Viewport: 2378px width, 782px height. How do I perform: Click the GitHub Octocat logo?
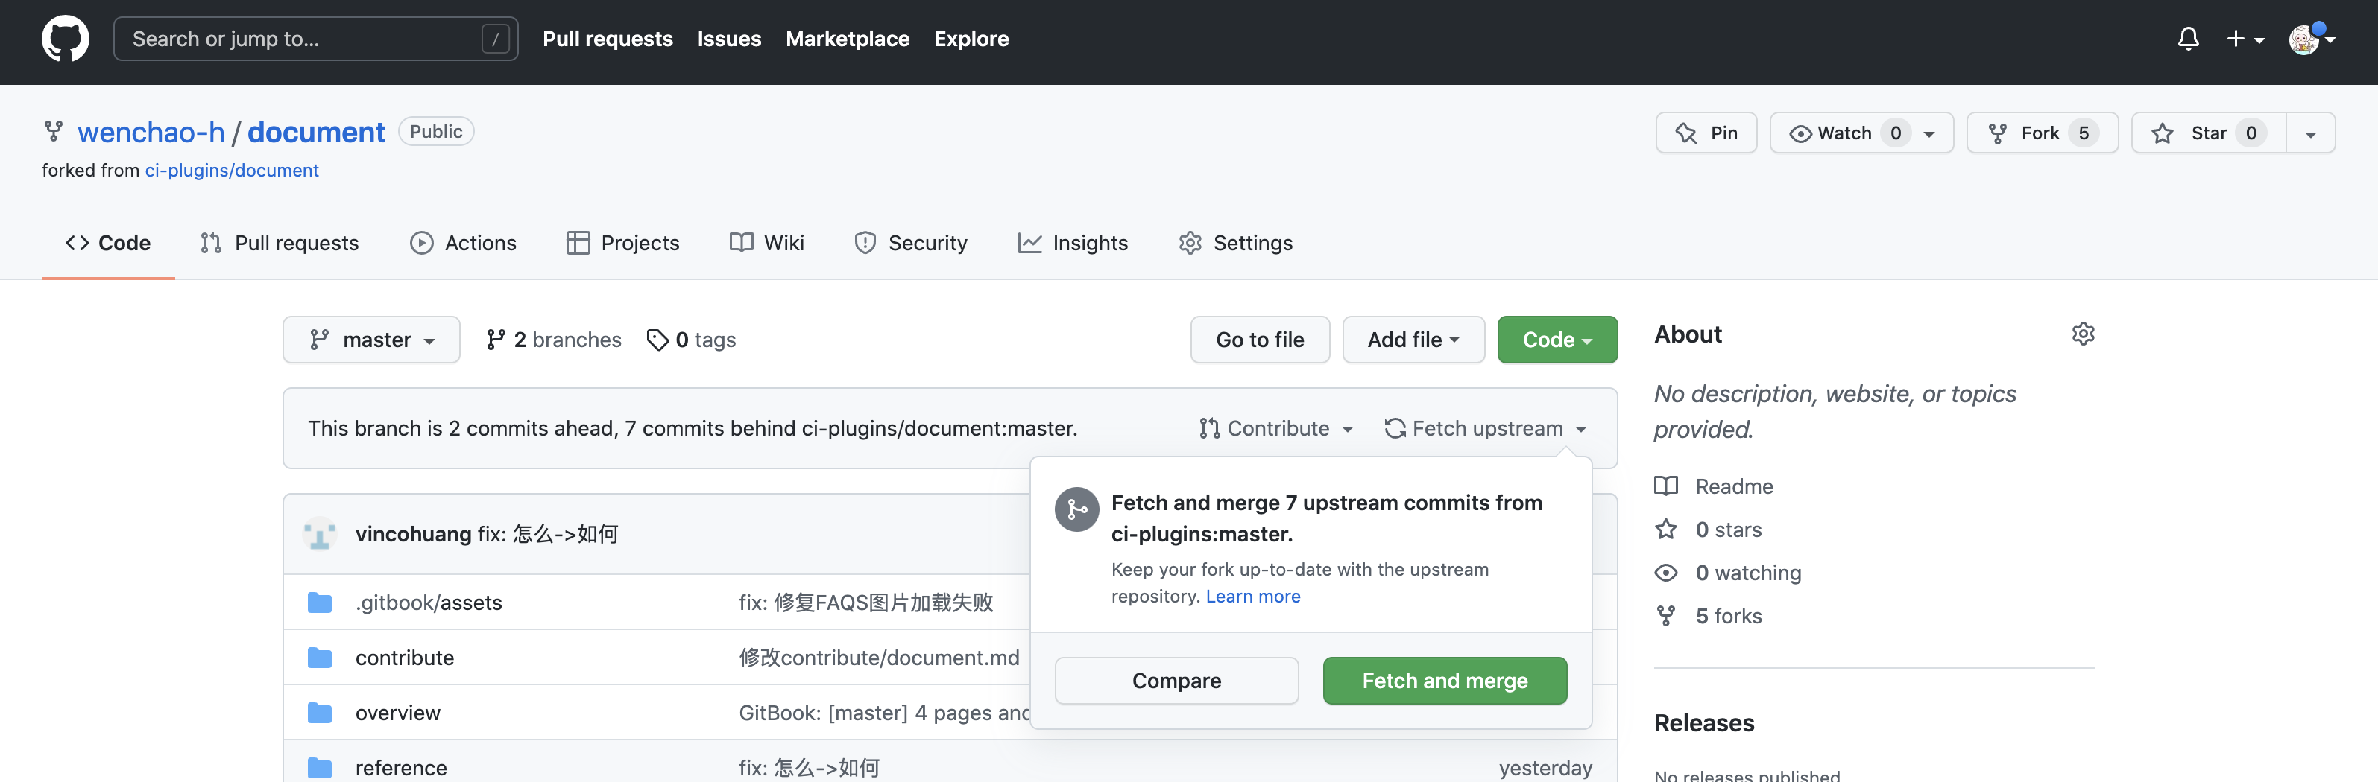click(65, 39)
